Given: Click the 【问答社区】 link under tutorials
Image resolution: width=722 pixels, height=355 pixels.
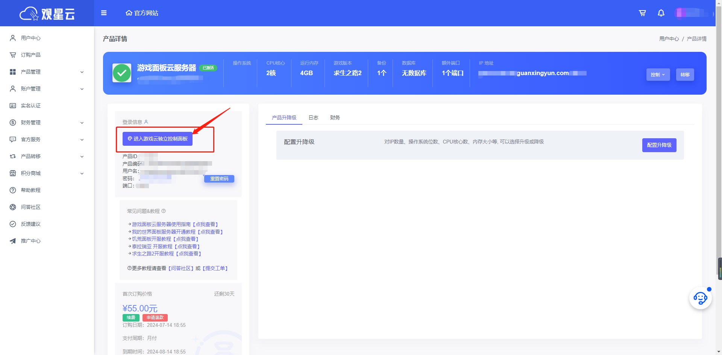Looking at the screenshot, I should tap(181, 268).
